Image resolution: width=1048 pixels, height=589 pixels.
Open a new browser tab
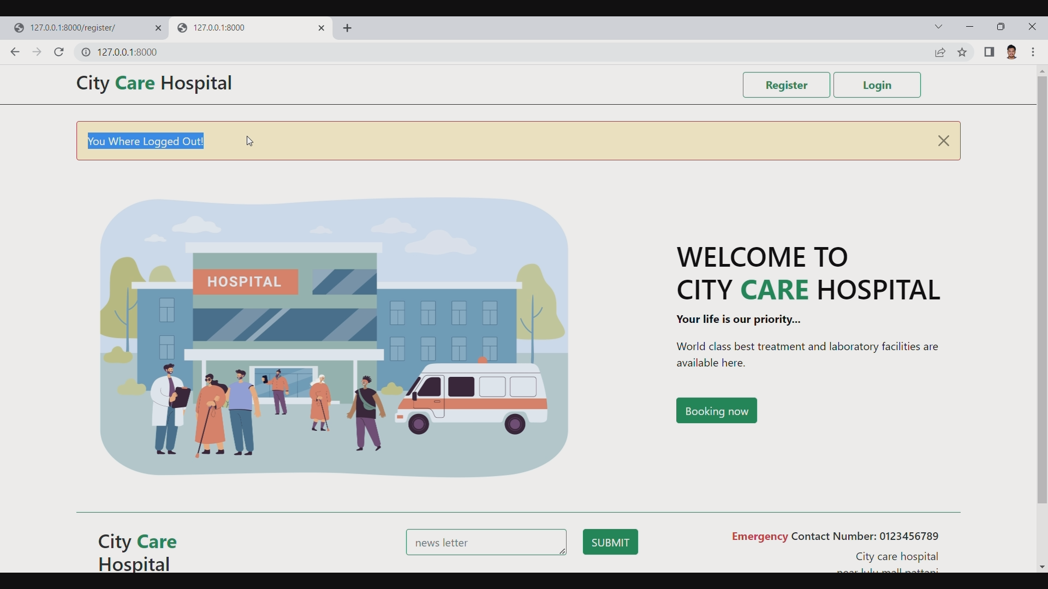coord(348,28)
